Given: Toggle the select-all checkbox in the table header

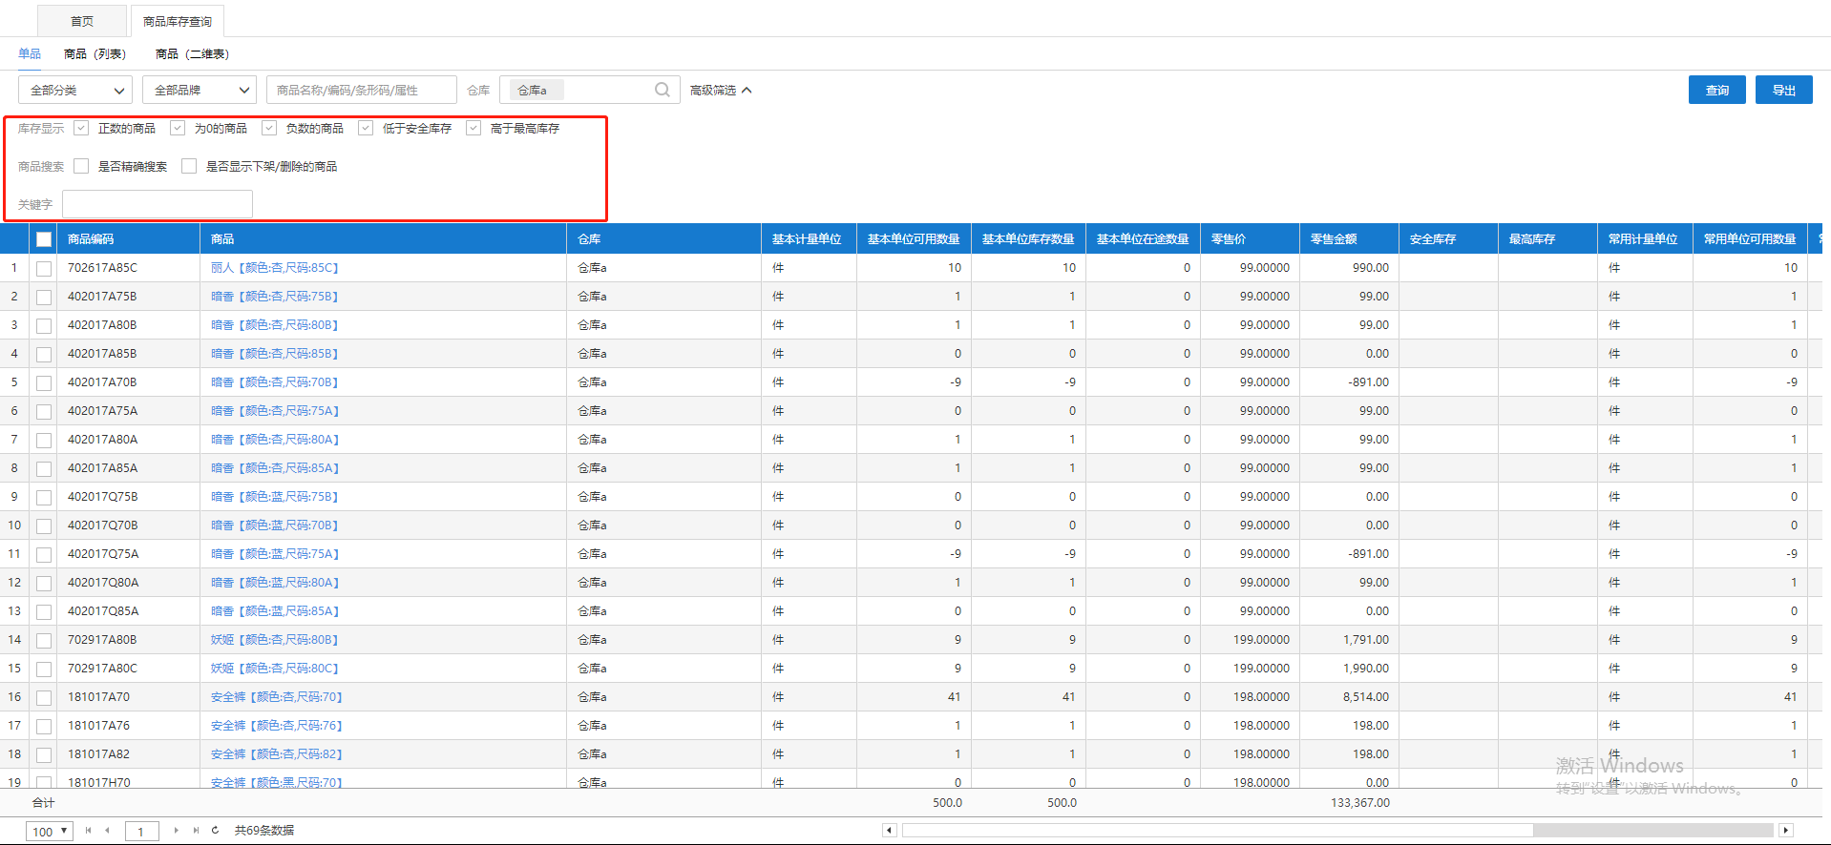Looking at the screenshot, I should click(x=44, y=239).
